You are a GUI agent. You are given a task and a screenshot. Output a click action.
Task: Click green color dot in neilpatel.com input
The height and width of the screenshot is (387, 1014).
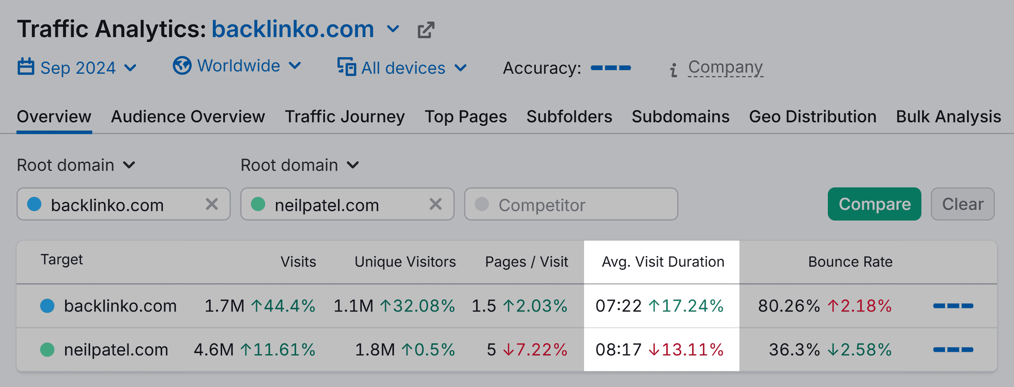(x=258, y=204)
